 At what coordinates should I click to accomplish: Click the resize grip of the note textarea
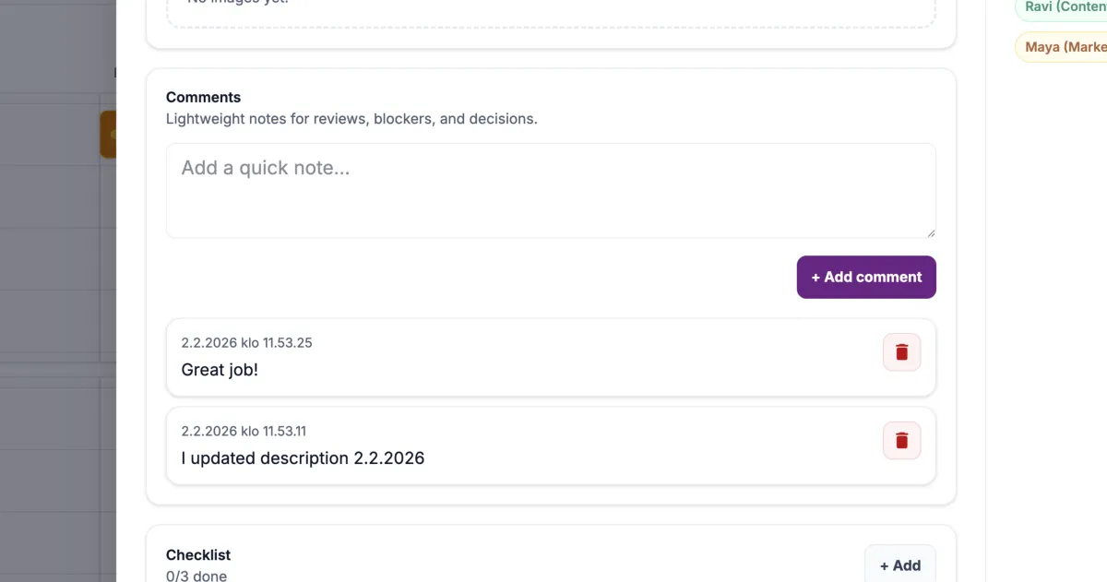click(932, 232)
